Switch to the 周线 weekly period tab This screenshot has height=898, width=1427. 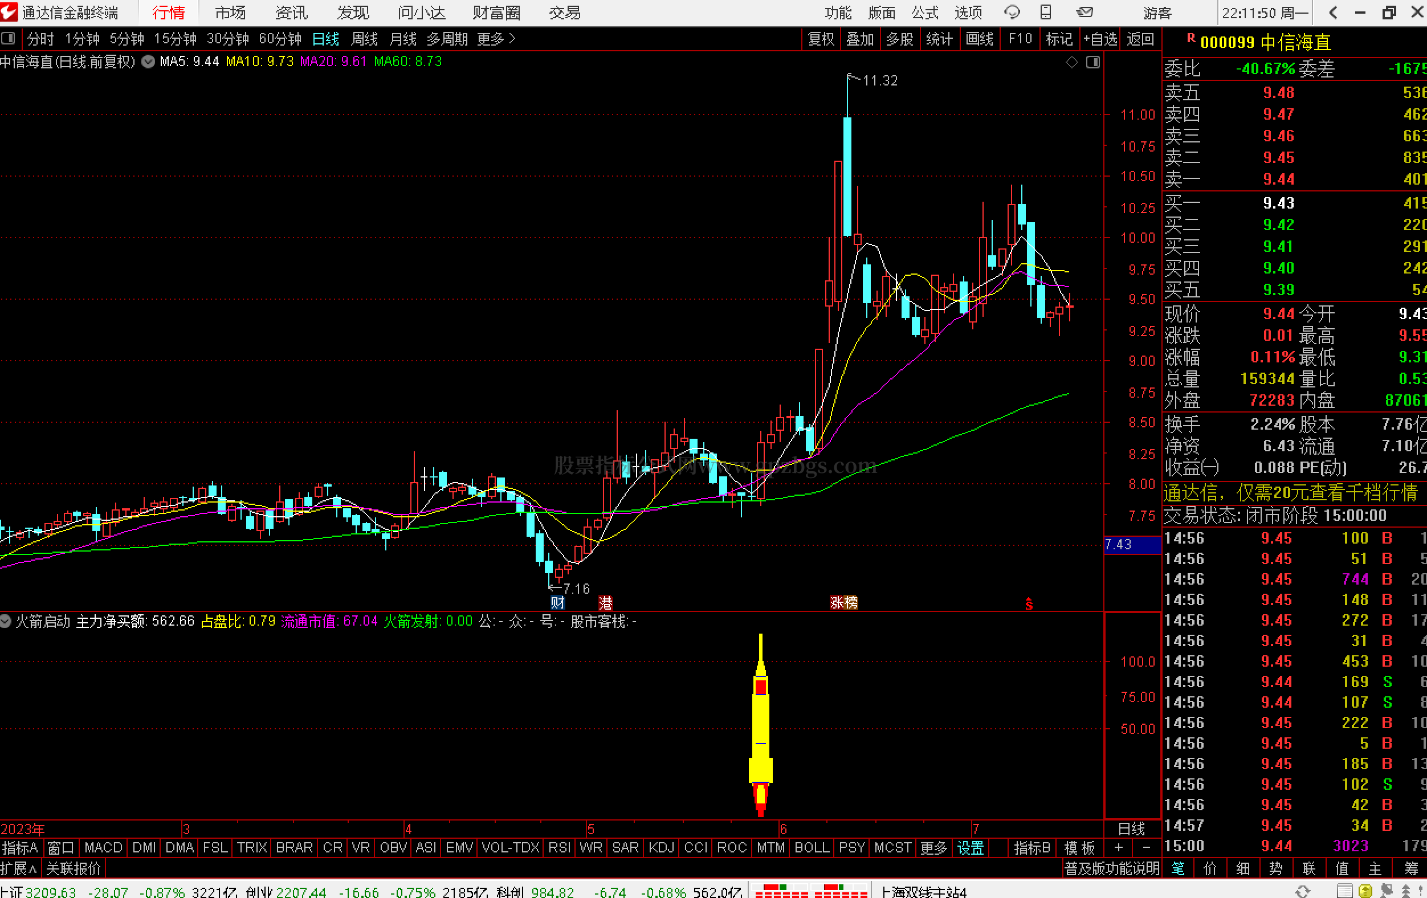click(364, 39)
